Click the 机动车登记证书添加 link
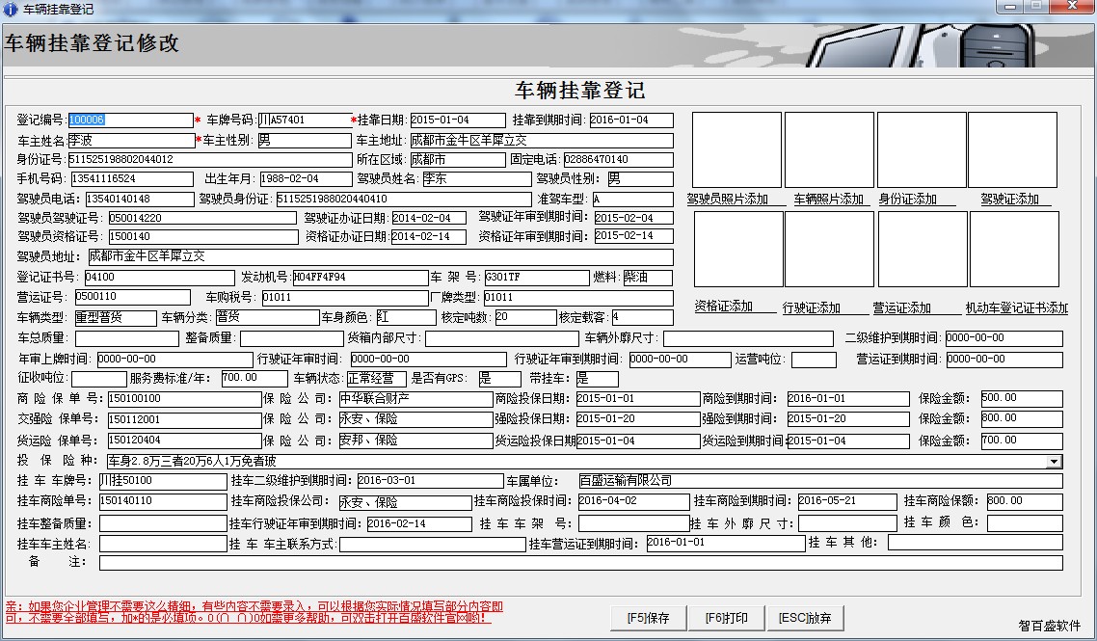This screenshot has height=641, width=1097. coord(1017,307)
